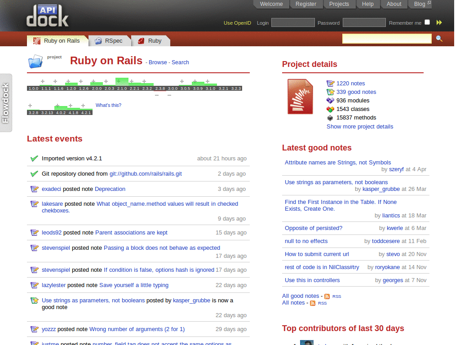
Task: Open Show more project details link
Action: (360, 126)
